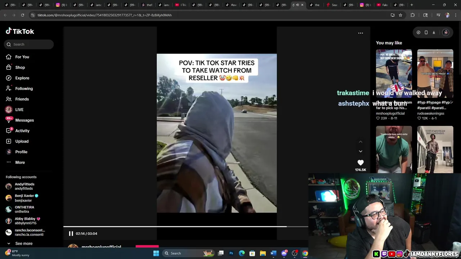Switch to the "Fake" YouTube tab
461x259 pixels.
383,5
